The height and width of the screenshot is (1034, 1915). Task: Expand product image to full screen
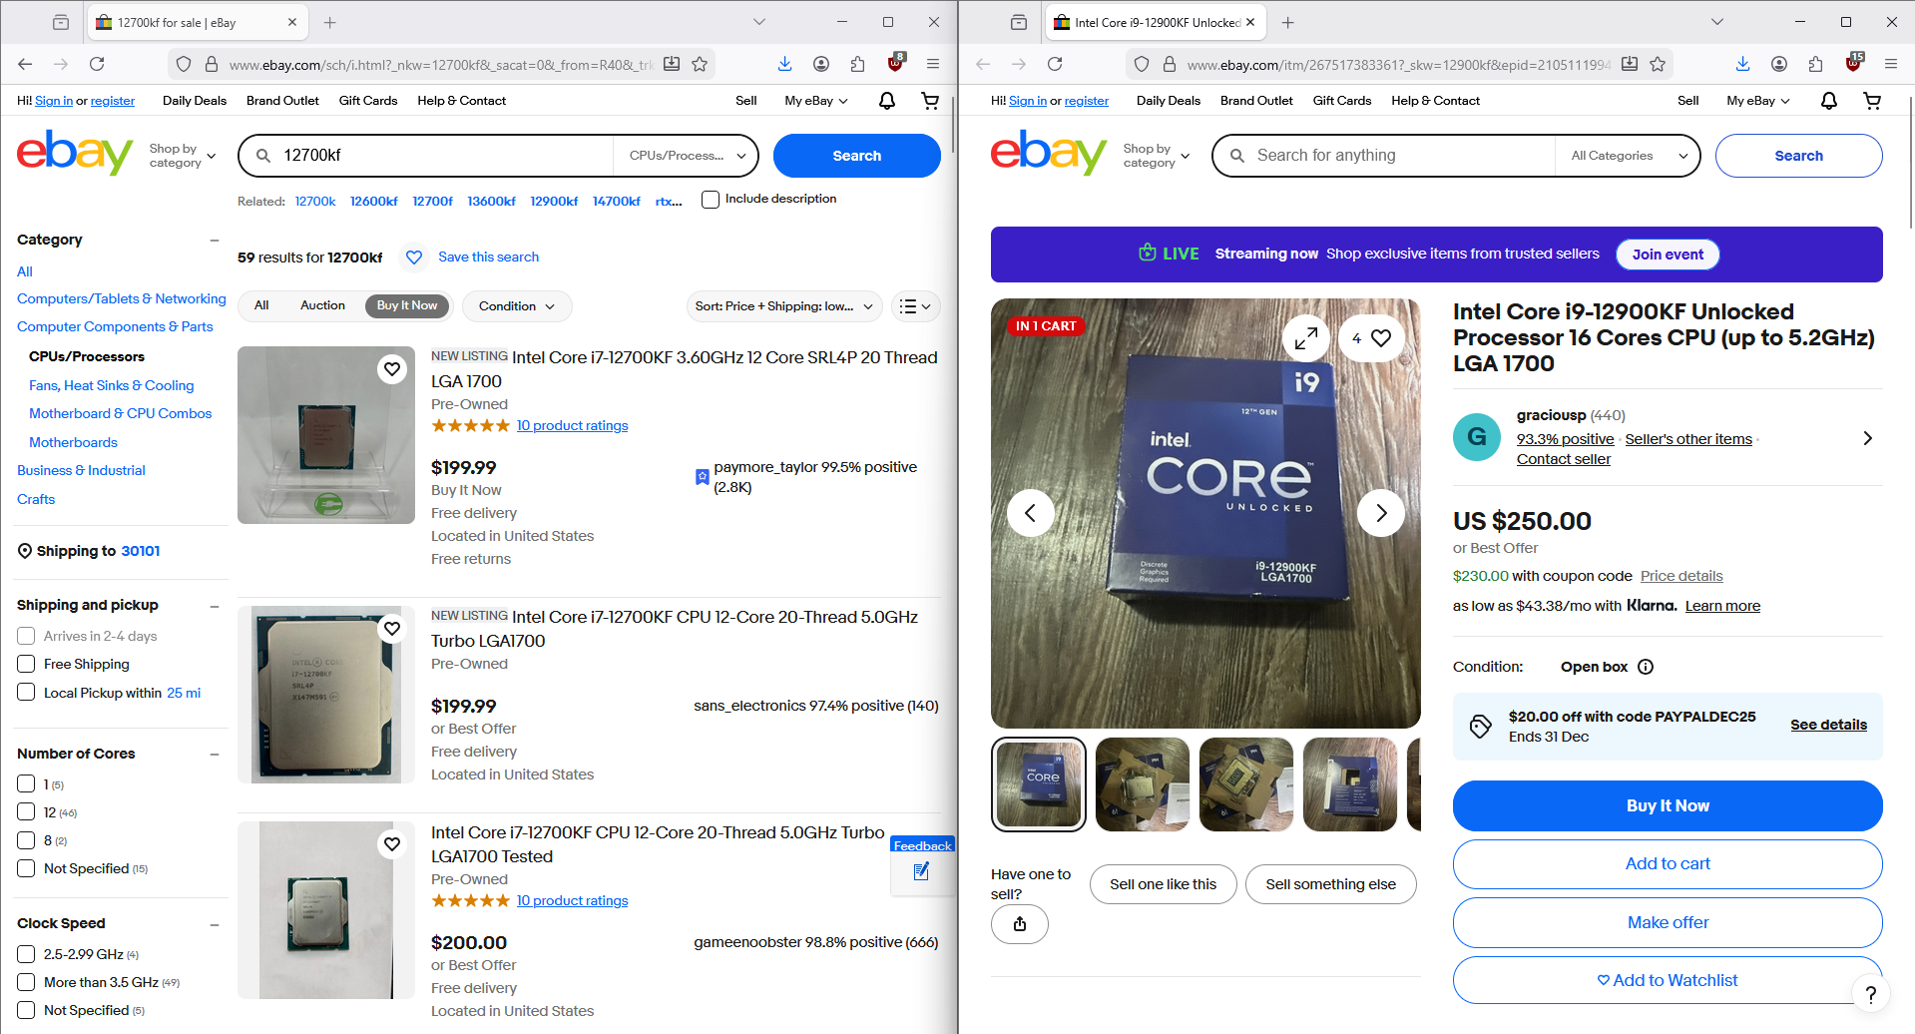pyautogui.click(x=1305, y=339)
